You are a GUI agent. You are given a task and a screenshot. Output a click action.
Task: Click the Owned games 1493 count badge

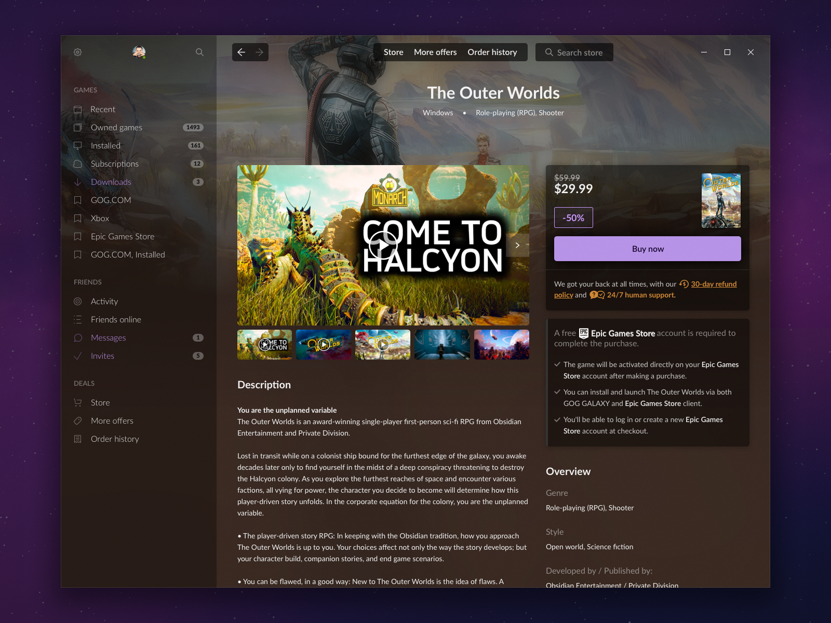pyautogui.click(x=193, y=127)
